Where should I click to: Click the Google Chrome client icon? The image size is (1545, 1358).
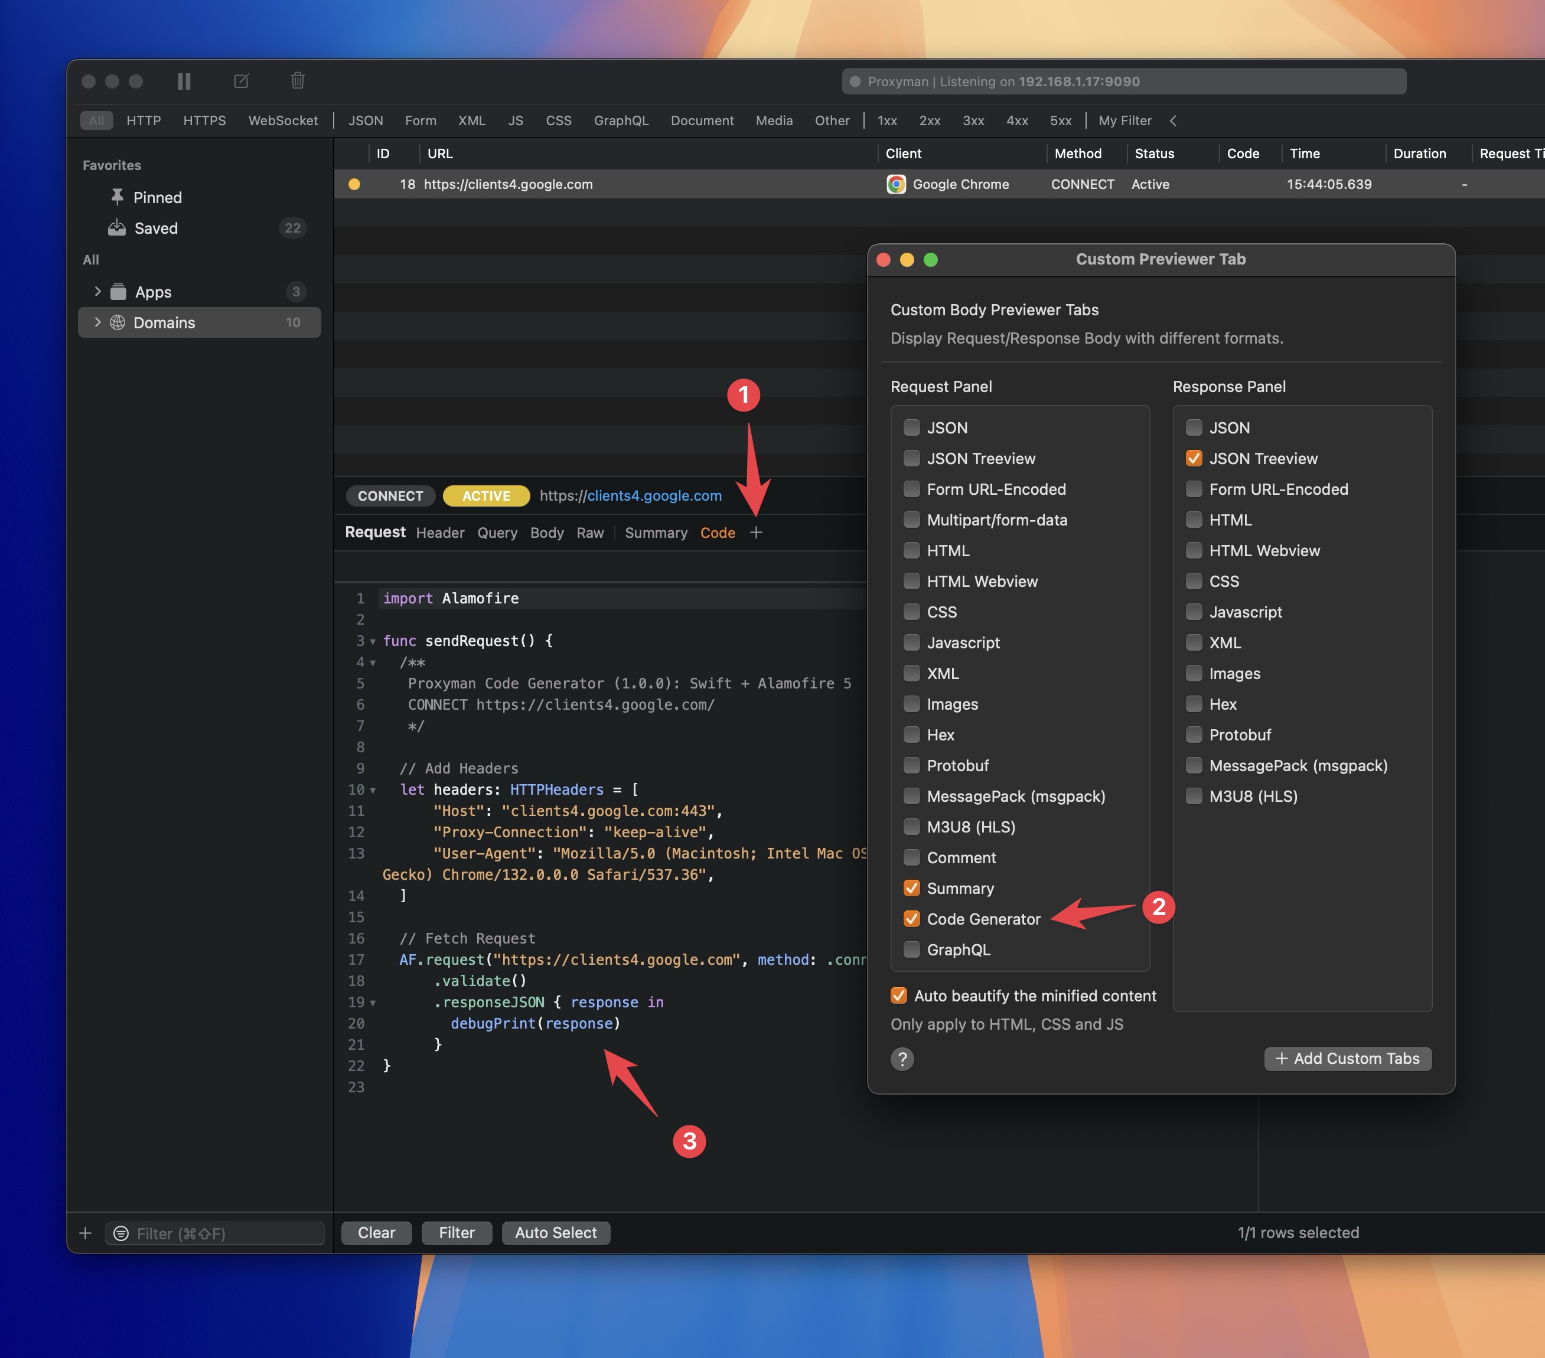(x=896, y=184)
